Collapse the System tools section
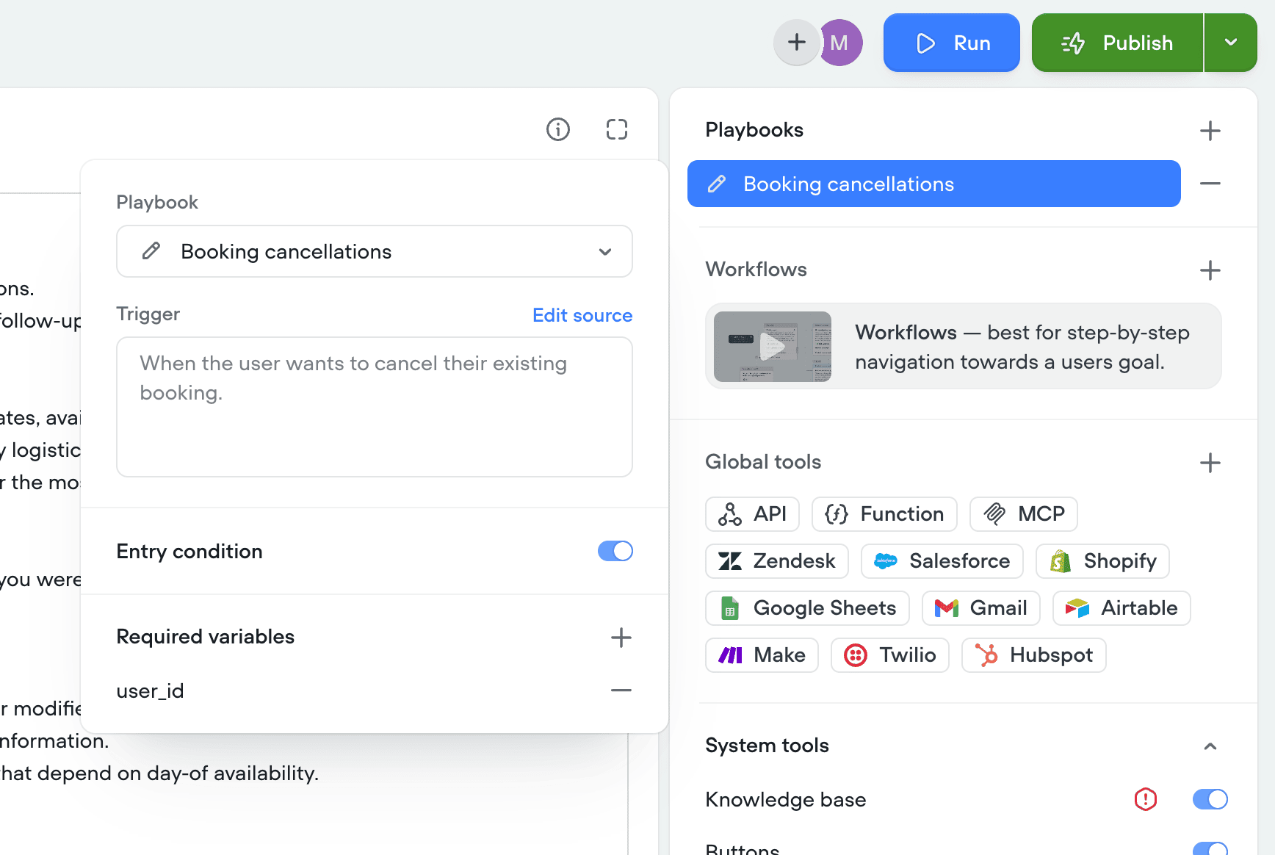Screen dimensions: 1275x855 point(1210,746)
